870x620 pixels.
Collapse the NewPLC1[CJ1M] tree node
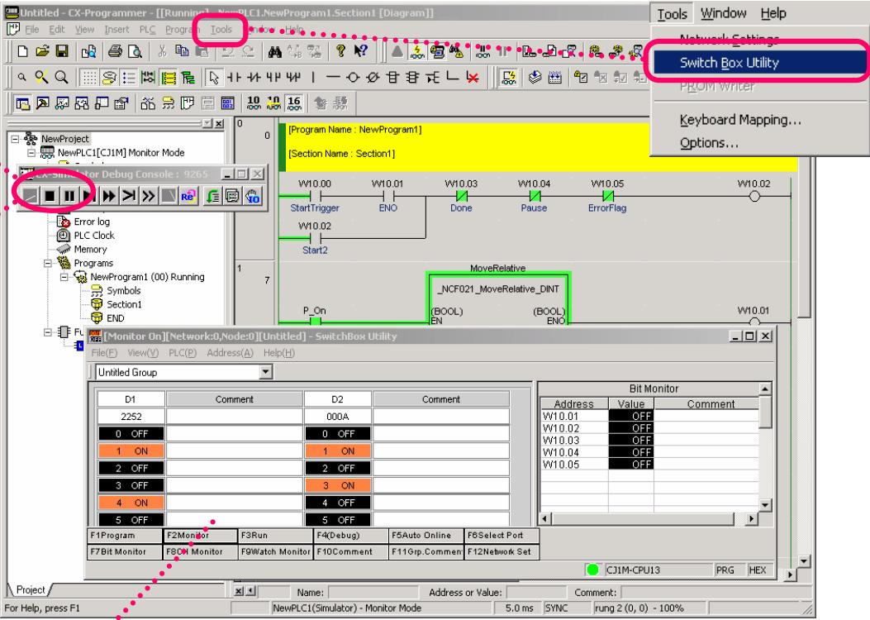[31, 153]
